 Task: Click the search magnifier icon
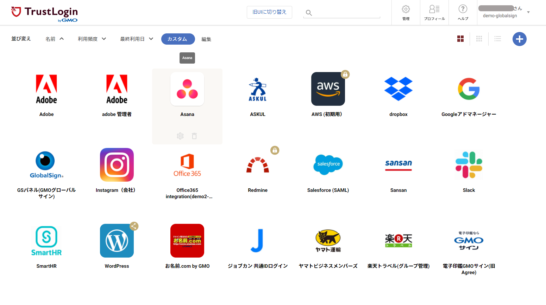(309, 13)
